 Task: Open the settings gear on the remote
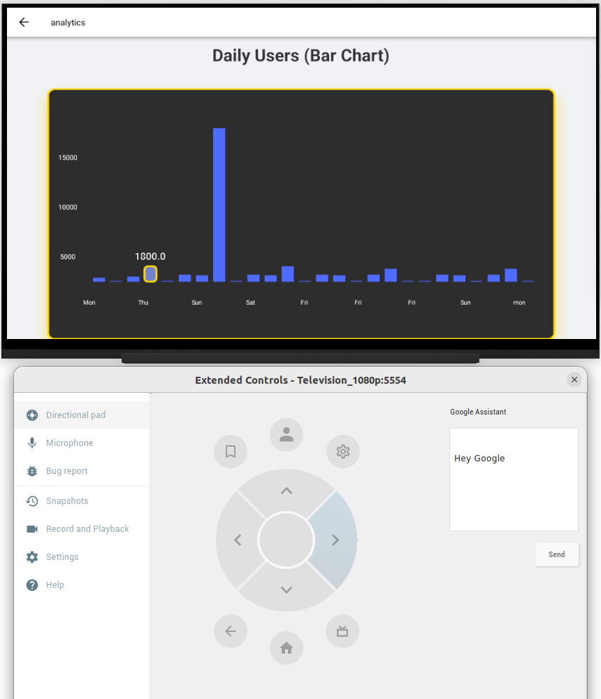342,452
